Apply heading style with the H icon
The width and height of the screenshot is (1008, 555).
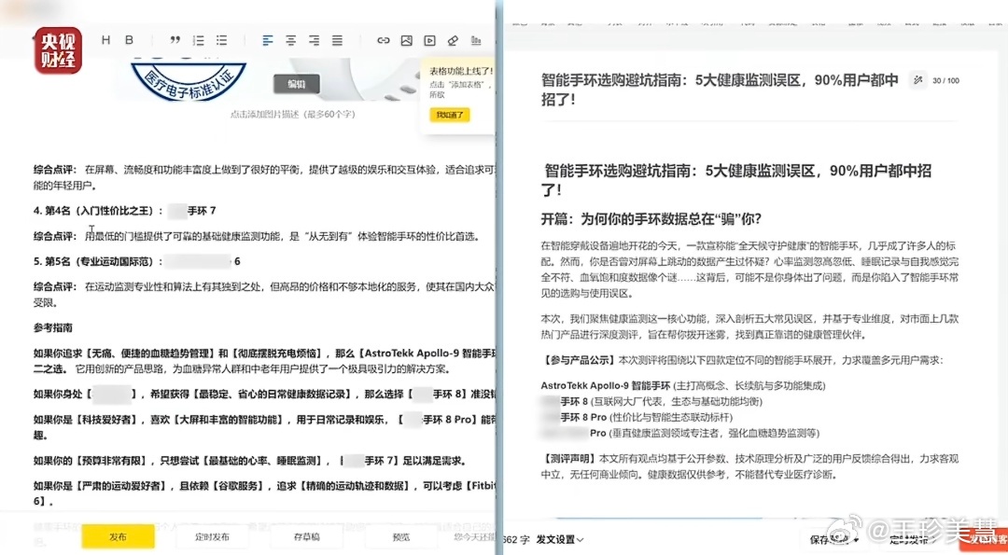(x=106, y=40)
